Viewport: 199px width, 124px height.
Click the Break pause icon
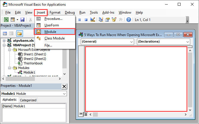click(80, 20)
